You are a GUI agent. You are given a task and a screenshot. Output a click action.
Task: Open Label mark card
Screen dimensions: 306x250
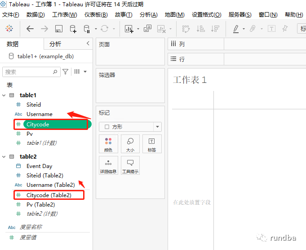pos(152,144)
